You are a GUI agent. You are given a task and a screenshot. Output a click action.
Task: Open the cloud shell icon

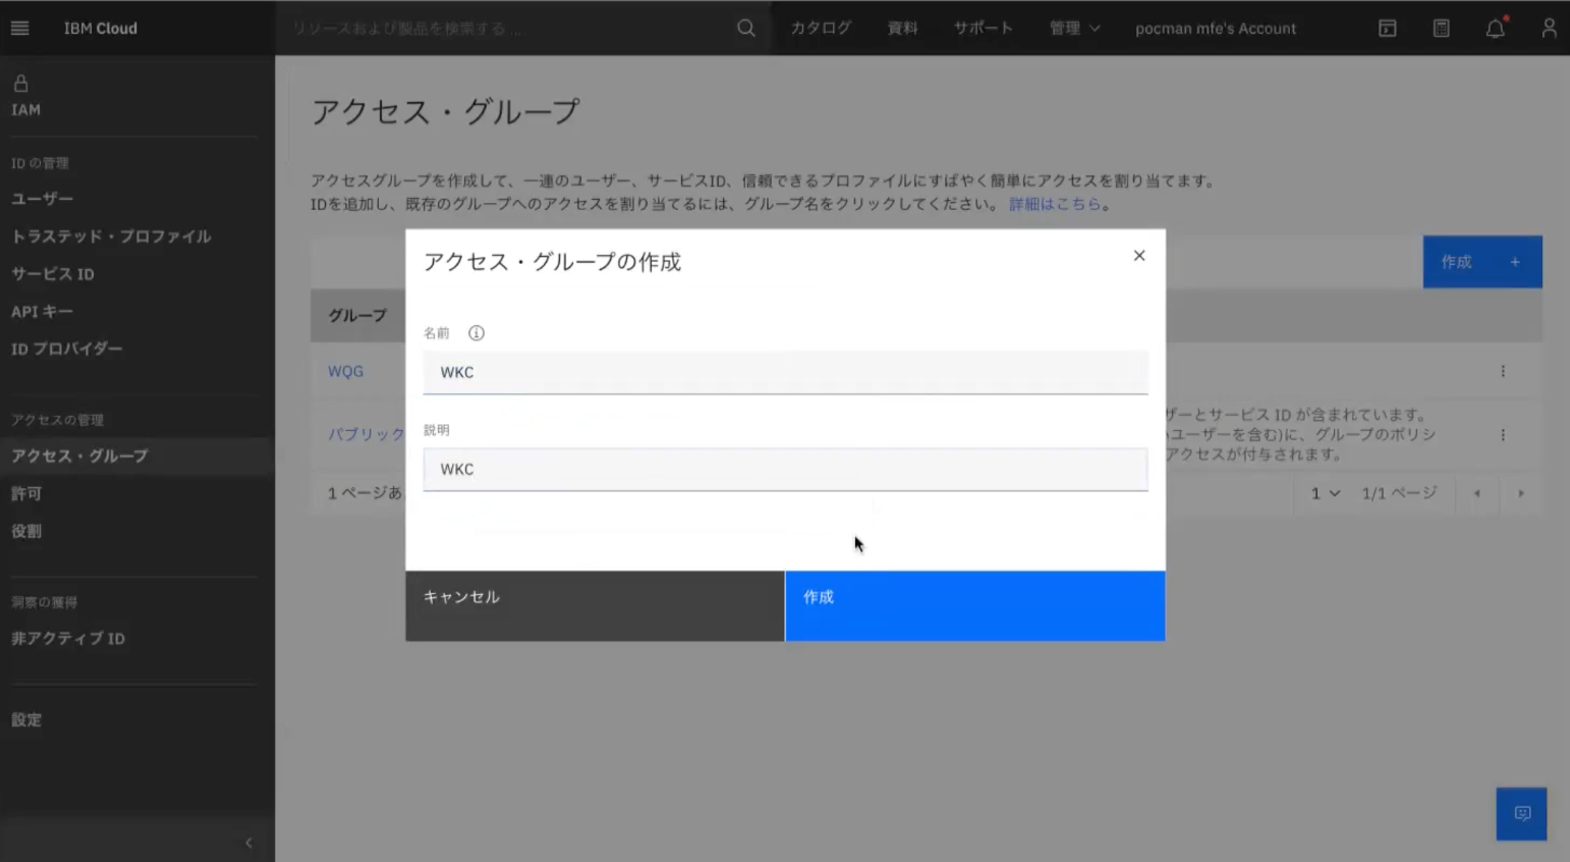point(1387,28)
